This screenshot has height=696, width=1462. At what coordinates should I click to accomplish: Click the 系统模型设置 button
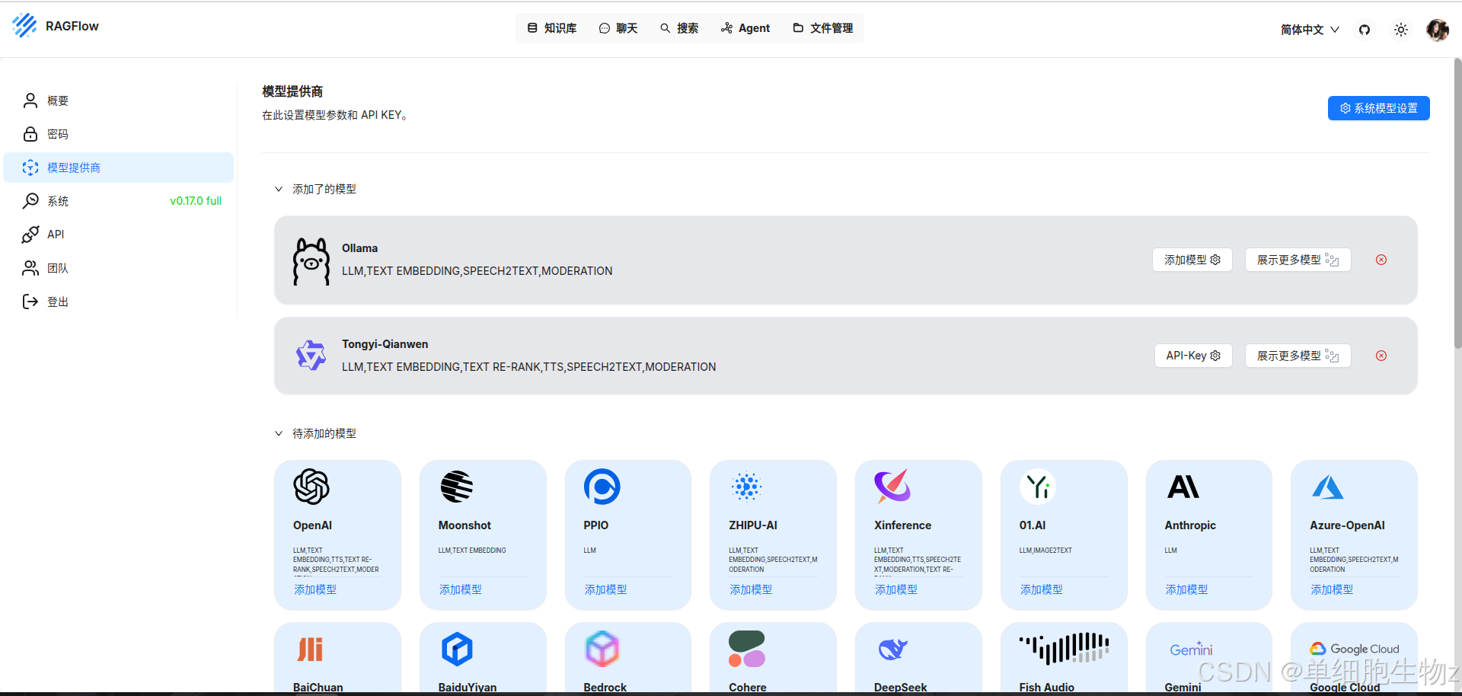1378,108
